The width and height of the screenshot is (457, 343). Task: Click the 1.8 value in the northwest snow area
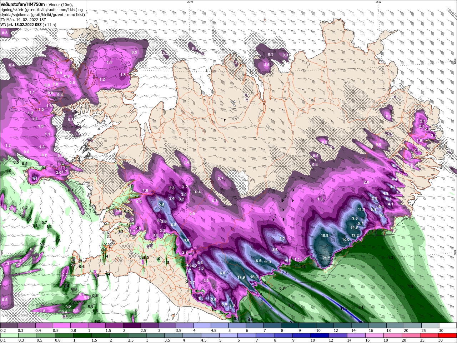pyautogui.click(x=123, y=75)
